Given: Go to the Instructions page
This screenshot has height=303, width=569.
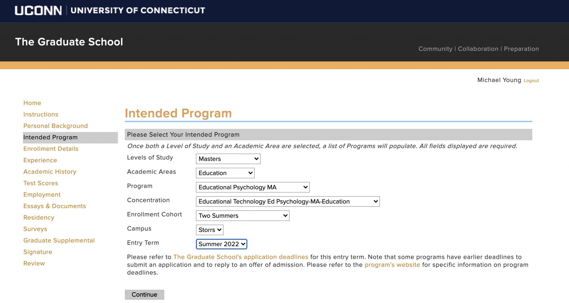Looking at the screenshot, I should pos(41,114).
